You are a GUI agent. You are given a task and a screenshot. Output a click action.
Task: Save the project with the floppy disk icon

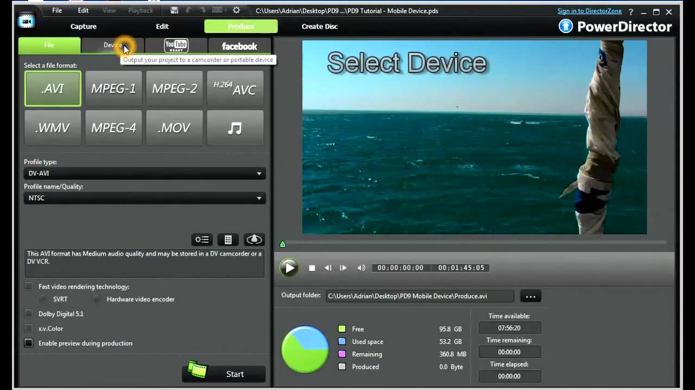pyautogui.click(x=174, y=10)
